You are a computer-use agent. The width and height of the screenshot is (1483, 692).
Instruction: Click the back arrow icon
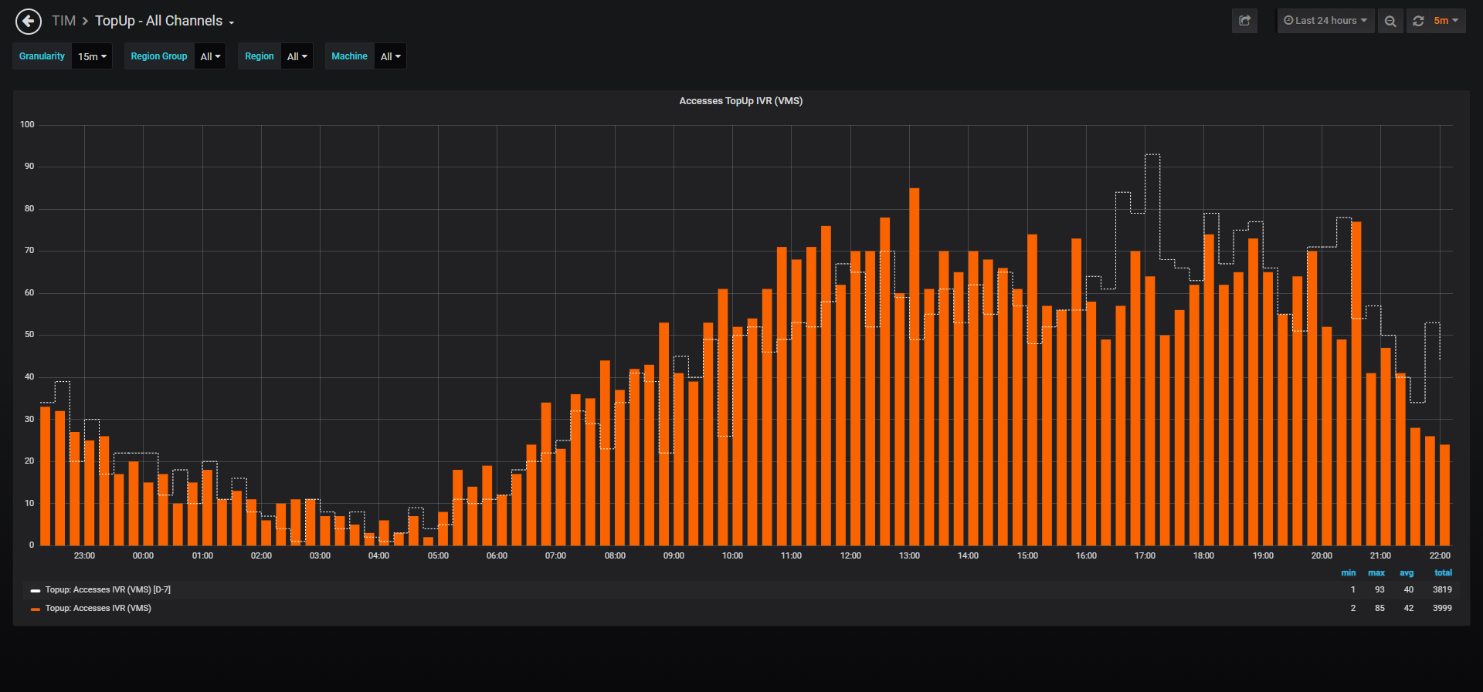click(29, 22)
